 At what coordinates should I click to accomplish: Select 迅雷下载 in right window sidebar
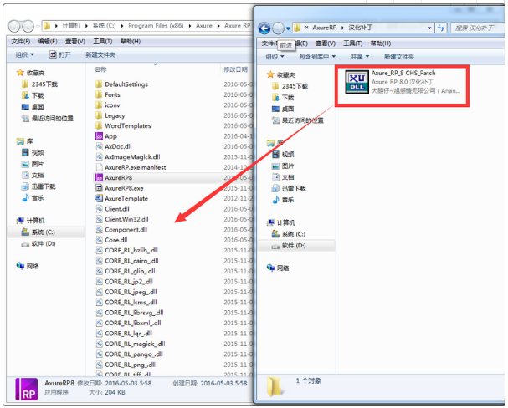click(x=289, y=188)
